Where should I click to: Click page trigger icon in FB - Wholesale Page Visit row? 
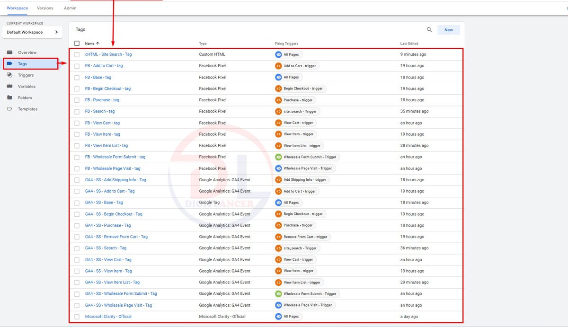279,168
